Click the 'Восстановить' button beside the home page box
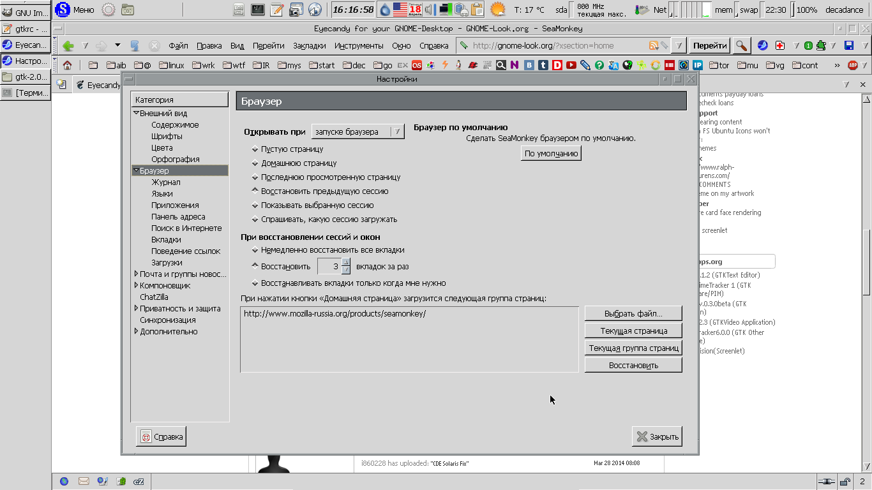This screenshot has width=872, height=490. 633,366
